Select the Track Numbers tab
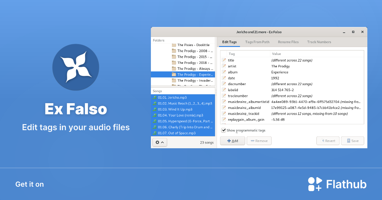The image size is (382, 200). tap(319, 42)
